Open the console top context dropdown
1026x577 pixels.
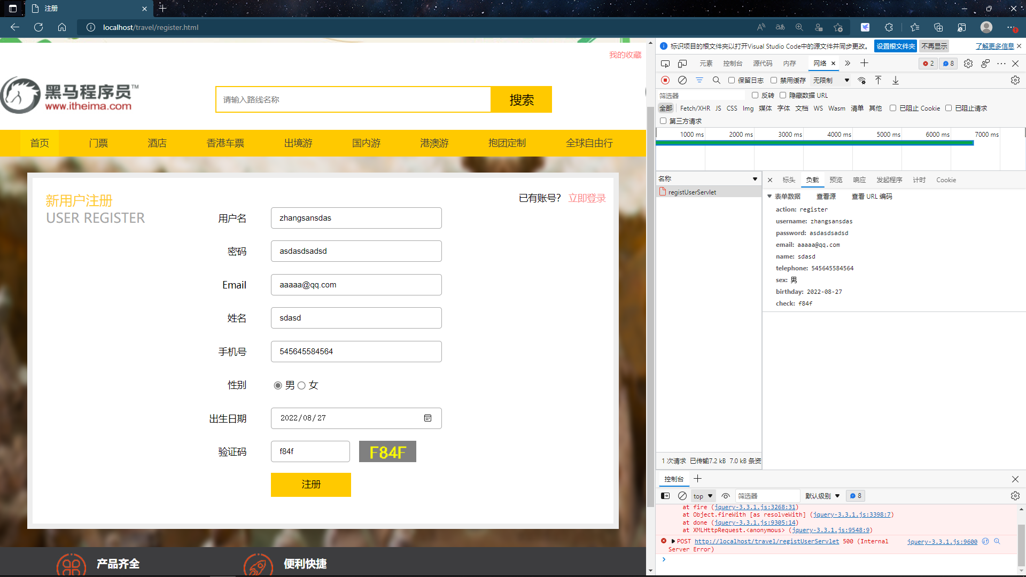coord(703,496)
